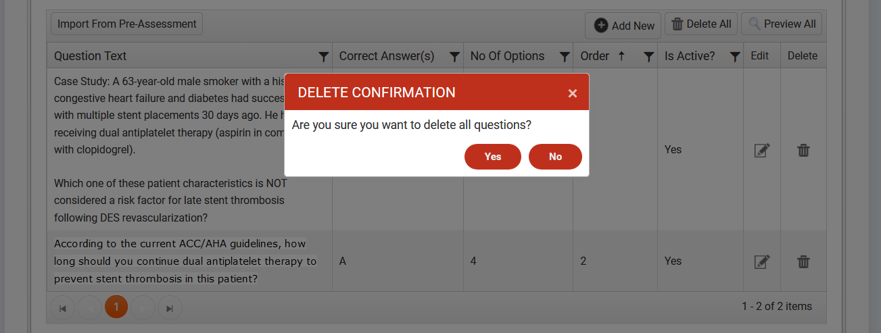Edit the ACC/AHA guidelines question
This screenshot has height=333, width=881.
coord(762,261)
